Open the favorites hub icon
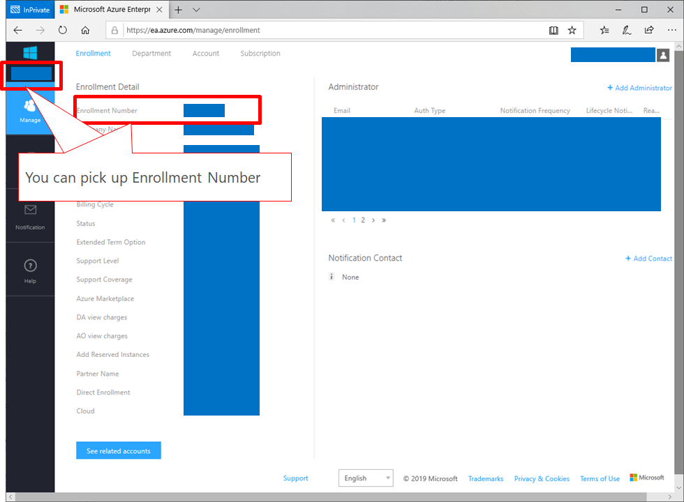The width and height of the screenshot is (684, 502). [x=604, y=30]
